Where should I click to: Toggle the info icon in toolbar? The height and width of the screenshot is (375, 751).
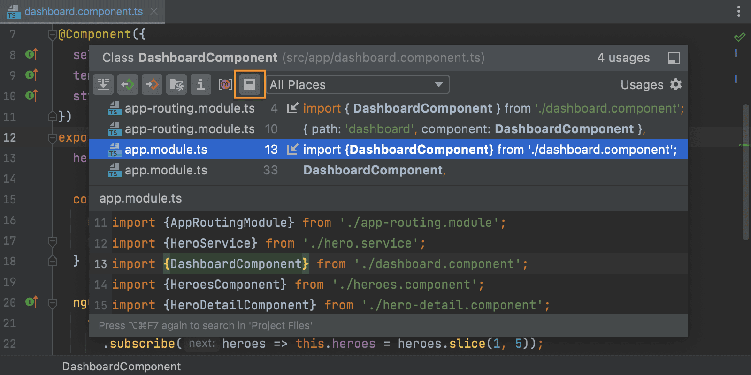pyautogui.click(x=201, y=85)
